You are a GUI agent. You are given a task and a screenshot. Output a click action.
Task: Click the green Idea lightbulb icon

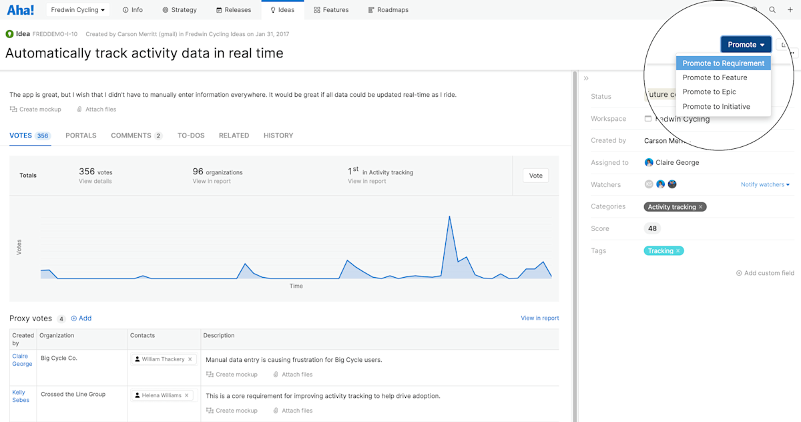(9, 34)
